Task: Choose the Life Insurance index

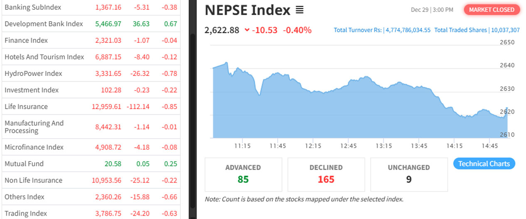Action: pyautogui.click(x=26, y=107)
